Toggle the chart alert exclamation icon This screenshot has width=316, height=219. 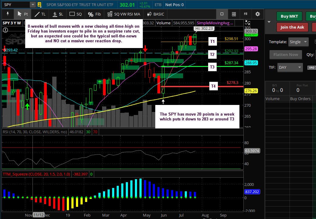pyautogui.click(x=5, y=30)
